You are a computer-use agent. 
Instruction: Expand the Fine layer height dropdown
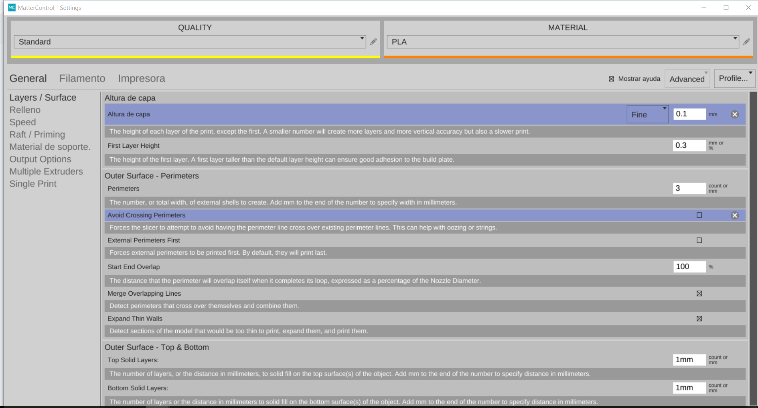point(647,114)
